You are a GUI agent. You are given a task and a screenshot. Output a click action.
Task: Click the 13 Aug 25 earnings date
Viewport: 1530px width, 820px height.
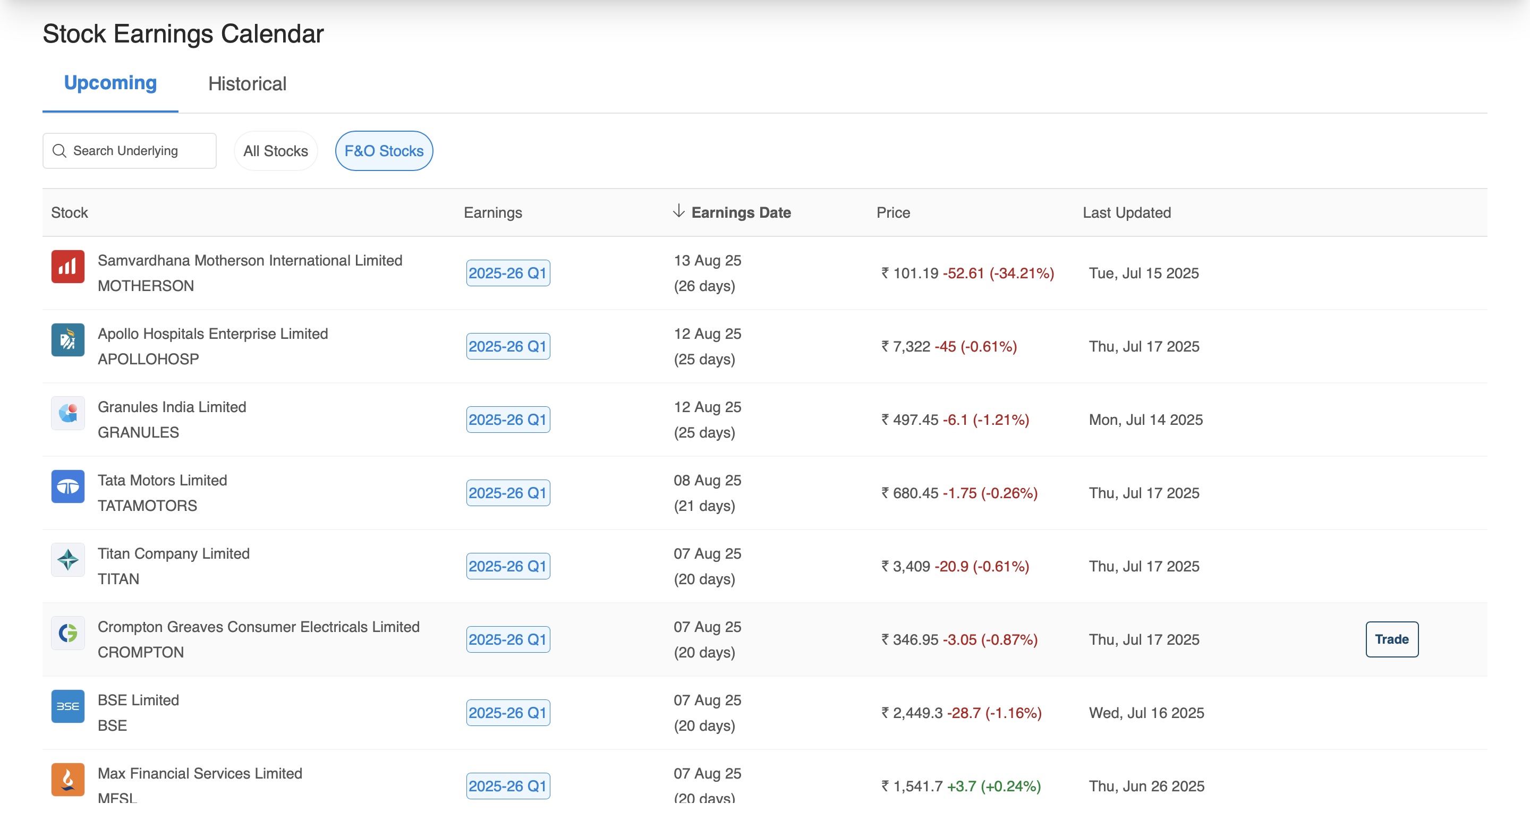click(708, 261)
